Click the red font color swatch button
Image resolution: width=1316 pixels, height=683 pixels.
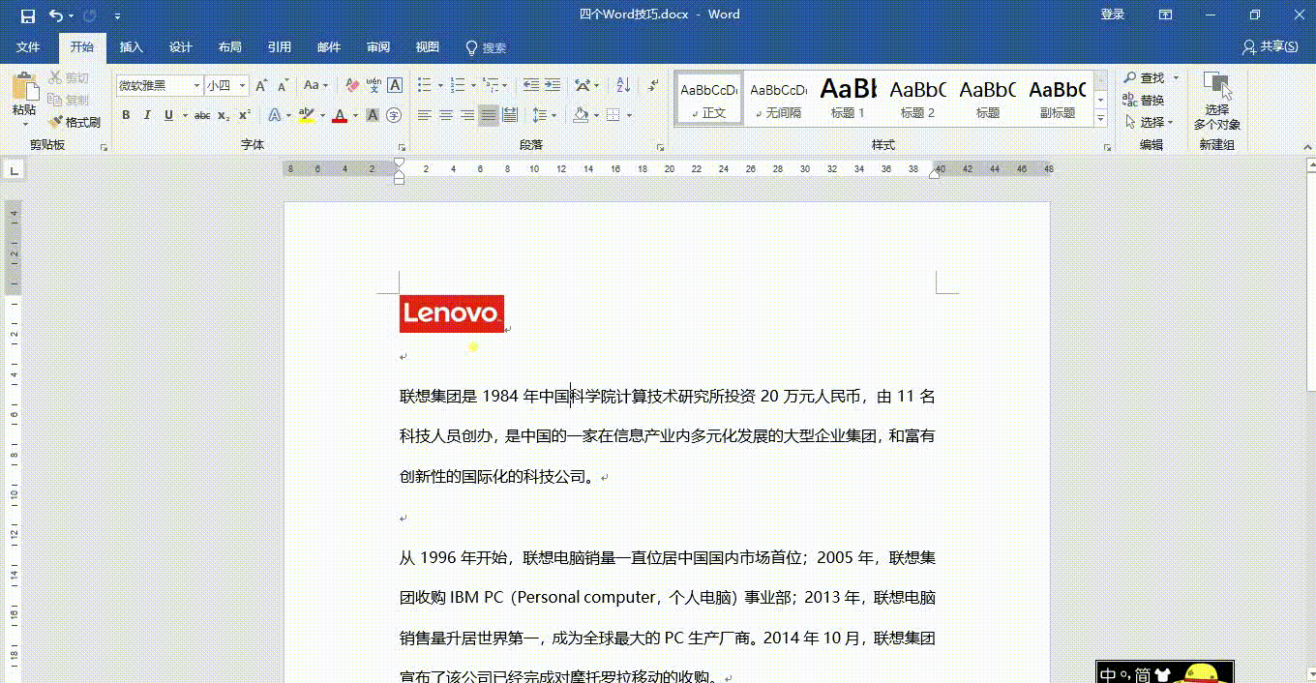pos(340,115)
